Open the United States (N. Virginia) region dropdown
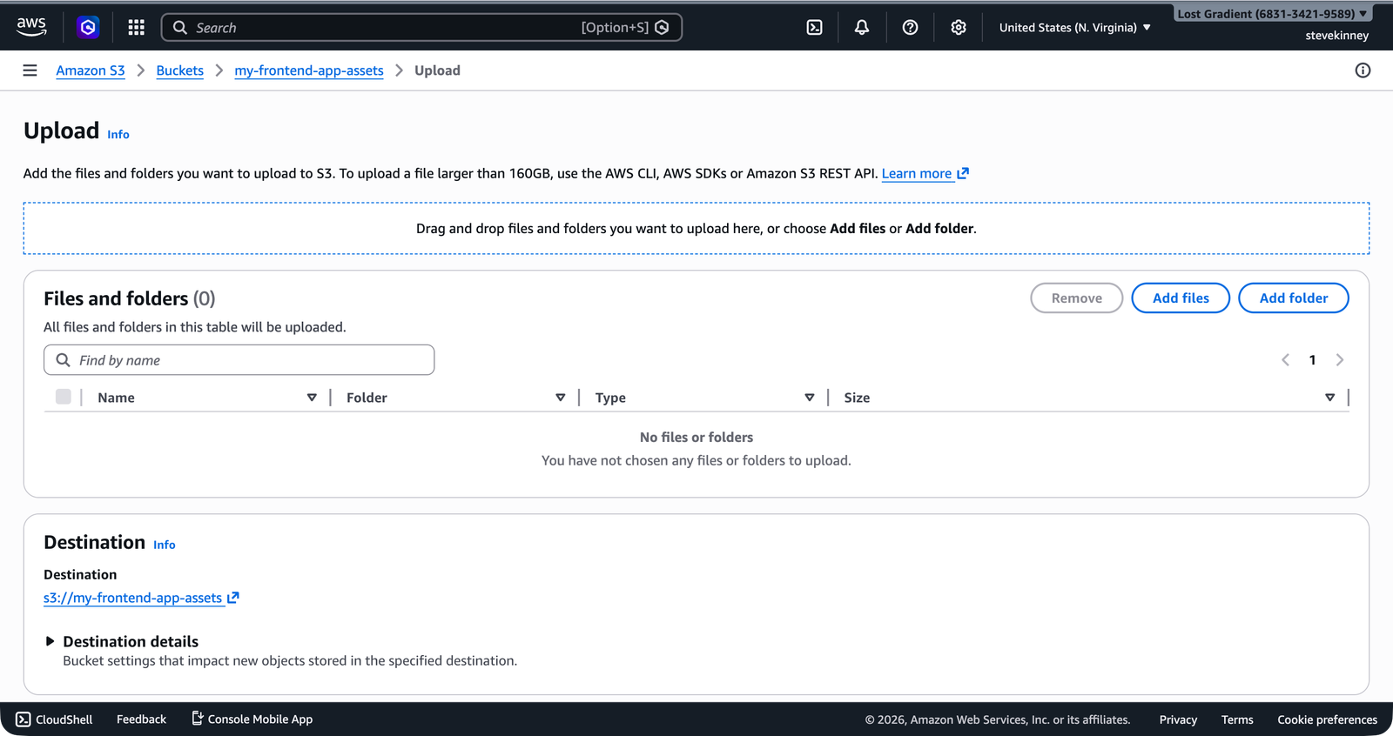1393x736 pixels. click(x=1075, y=28)
